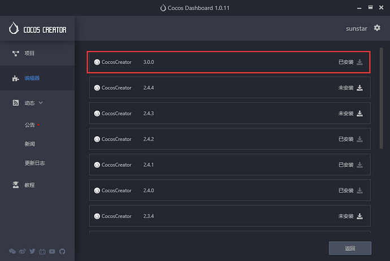Open the Weibo social link icon
390x261 pixels.
click(22, 251)
